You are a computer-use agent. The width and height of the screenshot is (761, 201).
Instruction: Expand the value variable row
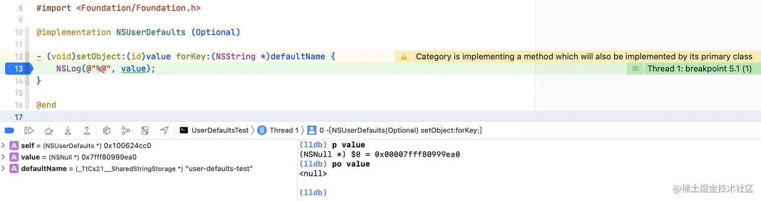(x=4, y=157)
